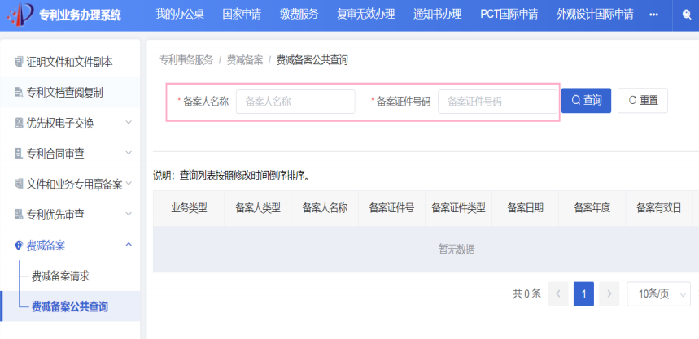Click the 专利文档查阅复制 sidebar icon
This screenshot has height=339, width=699.
pyautogui.click(x=19, y=93)
